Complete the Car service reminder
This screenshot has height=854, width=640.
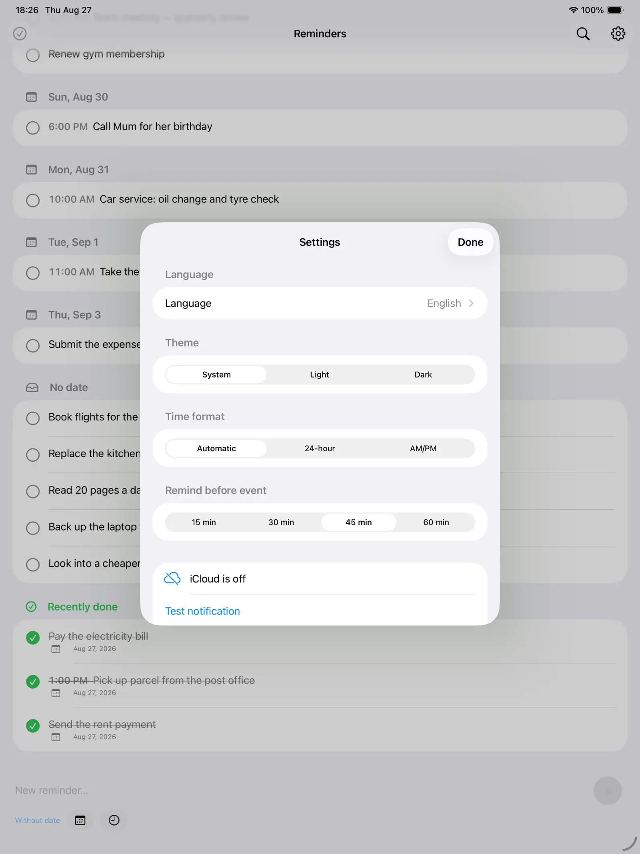pos(33,200)
